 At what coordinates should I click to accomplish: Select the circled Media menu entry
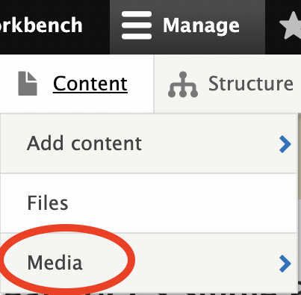pyautogui.click(x=55, y=263)
